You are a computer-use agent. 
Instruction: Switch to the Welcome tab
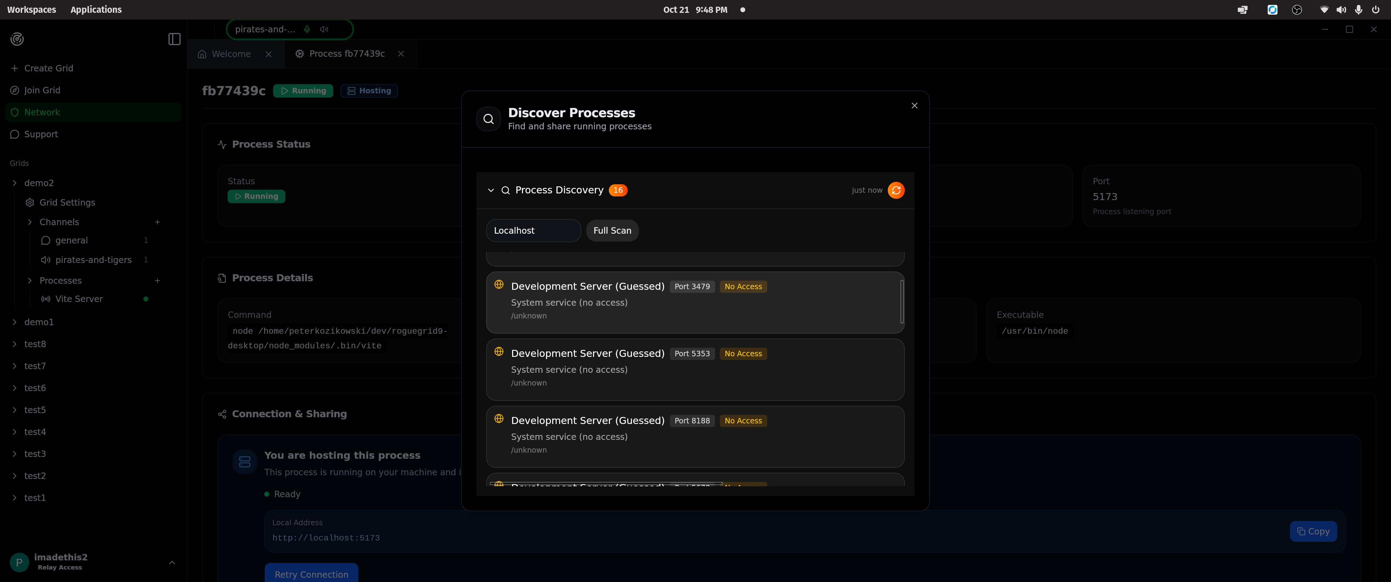click(231, 54)
